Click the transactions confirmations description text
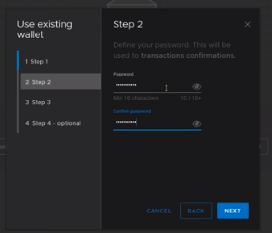272x233 pixels. coord(189,55)
